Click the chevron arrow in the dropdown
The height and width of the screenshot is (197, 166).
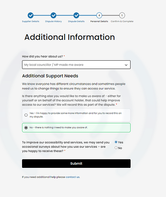tap(126, 65)
